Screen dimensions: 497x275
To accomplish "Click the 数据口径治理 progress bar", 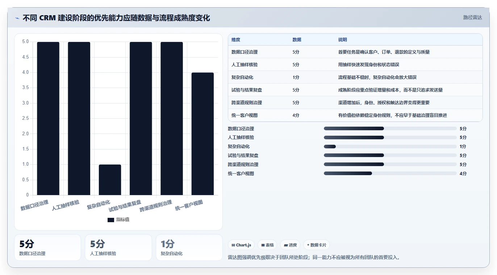I will [x=390, y=128].
